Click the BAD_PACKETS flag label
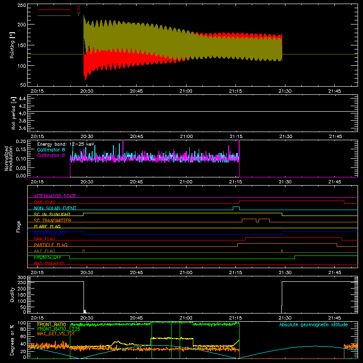This screenshot has height=363, width=363. pyautogui.click(x=49, y=263)
